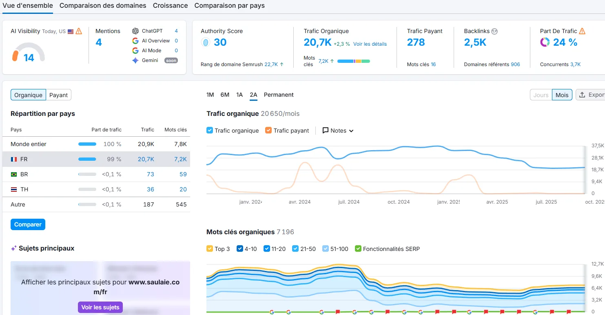This screenshot has width=605, height=315.
Task: Click the mots clés distribution bar
Action: tap(354, 61)
